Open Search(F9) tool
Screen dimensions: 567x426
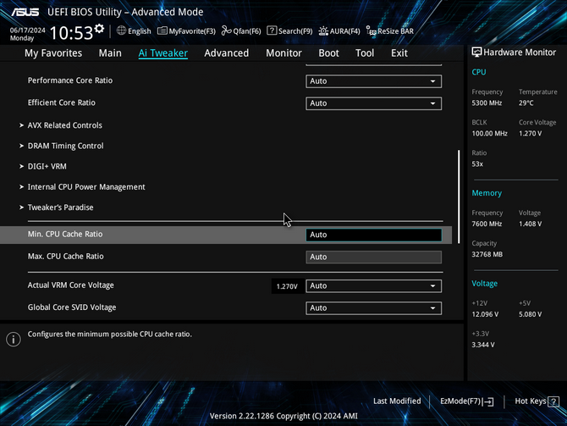[289, 31]
